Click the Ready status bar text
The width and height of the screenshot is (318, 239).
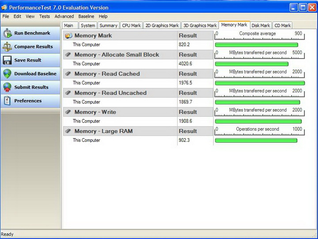tap(7, 234)
